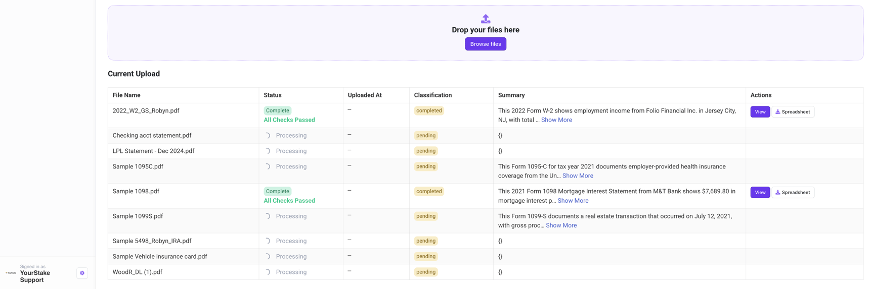The image size is (870, 289).
Task: Click processing spinner for Sample 5498_Robyn_IRA.pdf
Action: click(x=268, y=241)
